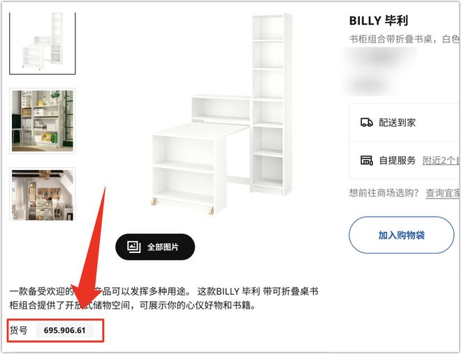Click the store pickup icon
Viewport: 461px width, 354px height.
[366, 160]
